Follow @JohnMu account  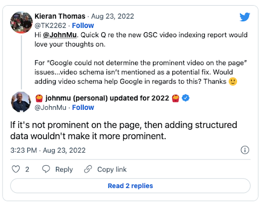tap(83, 108)
